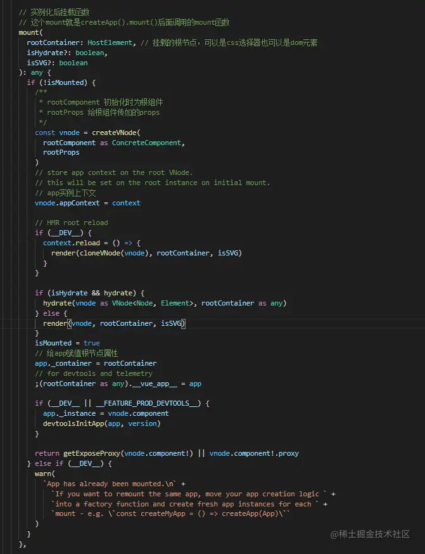Click the 'render(vnode, rootContainer, isSVG)' line

(114, 323)
